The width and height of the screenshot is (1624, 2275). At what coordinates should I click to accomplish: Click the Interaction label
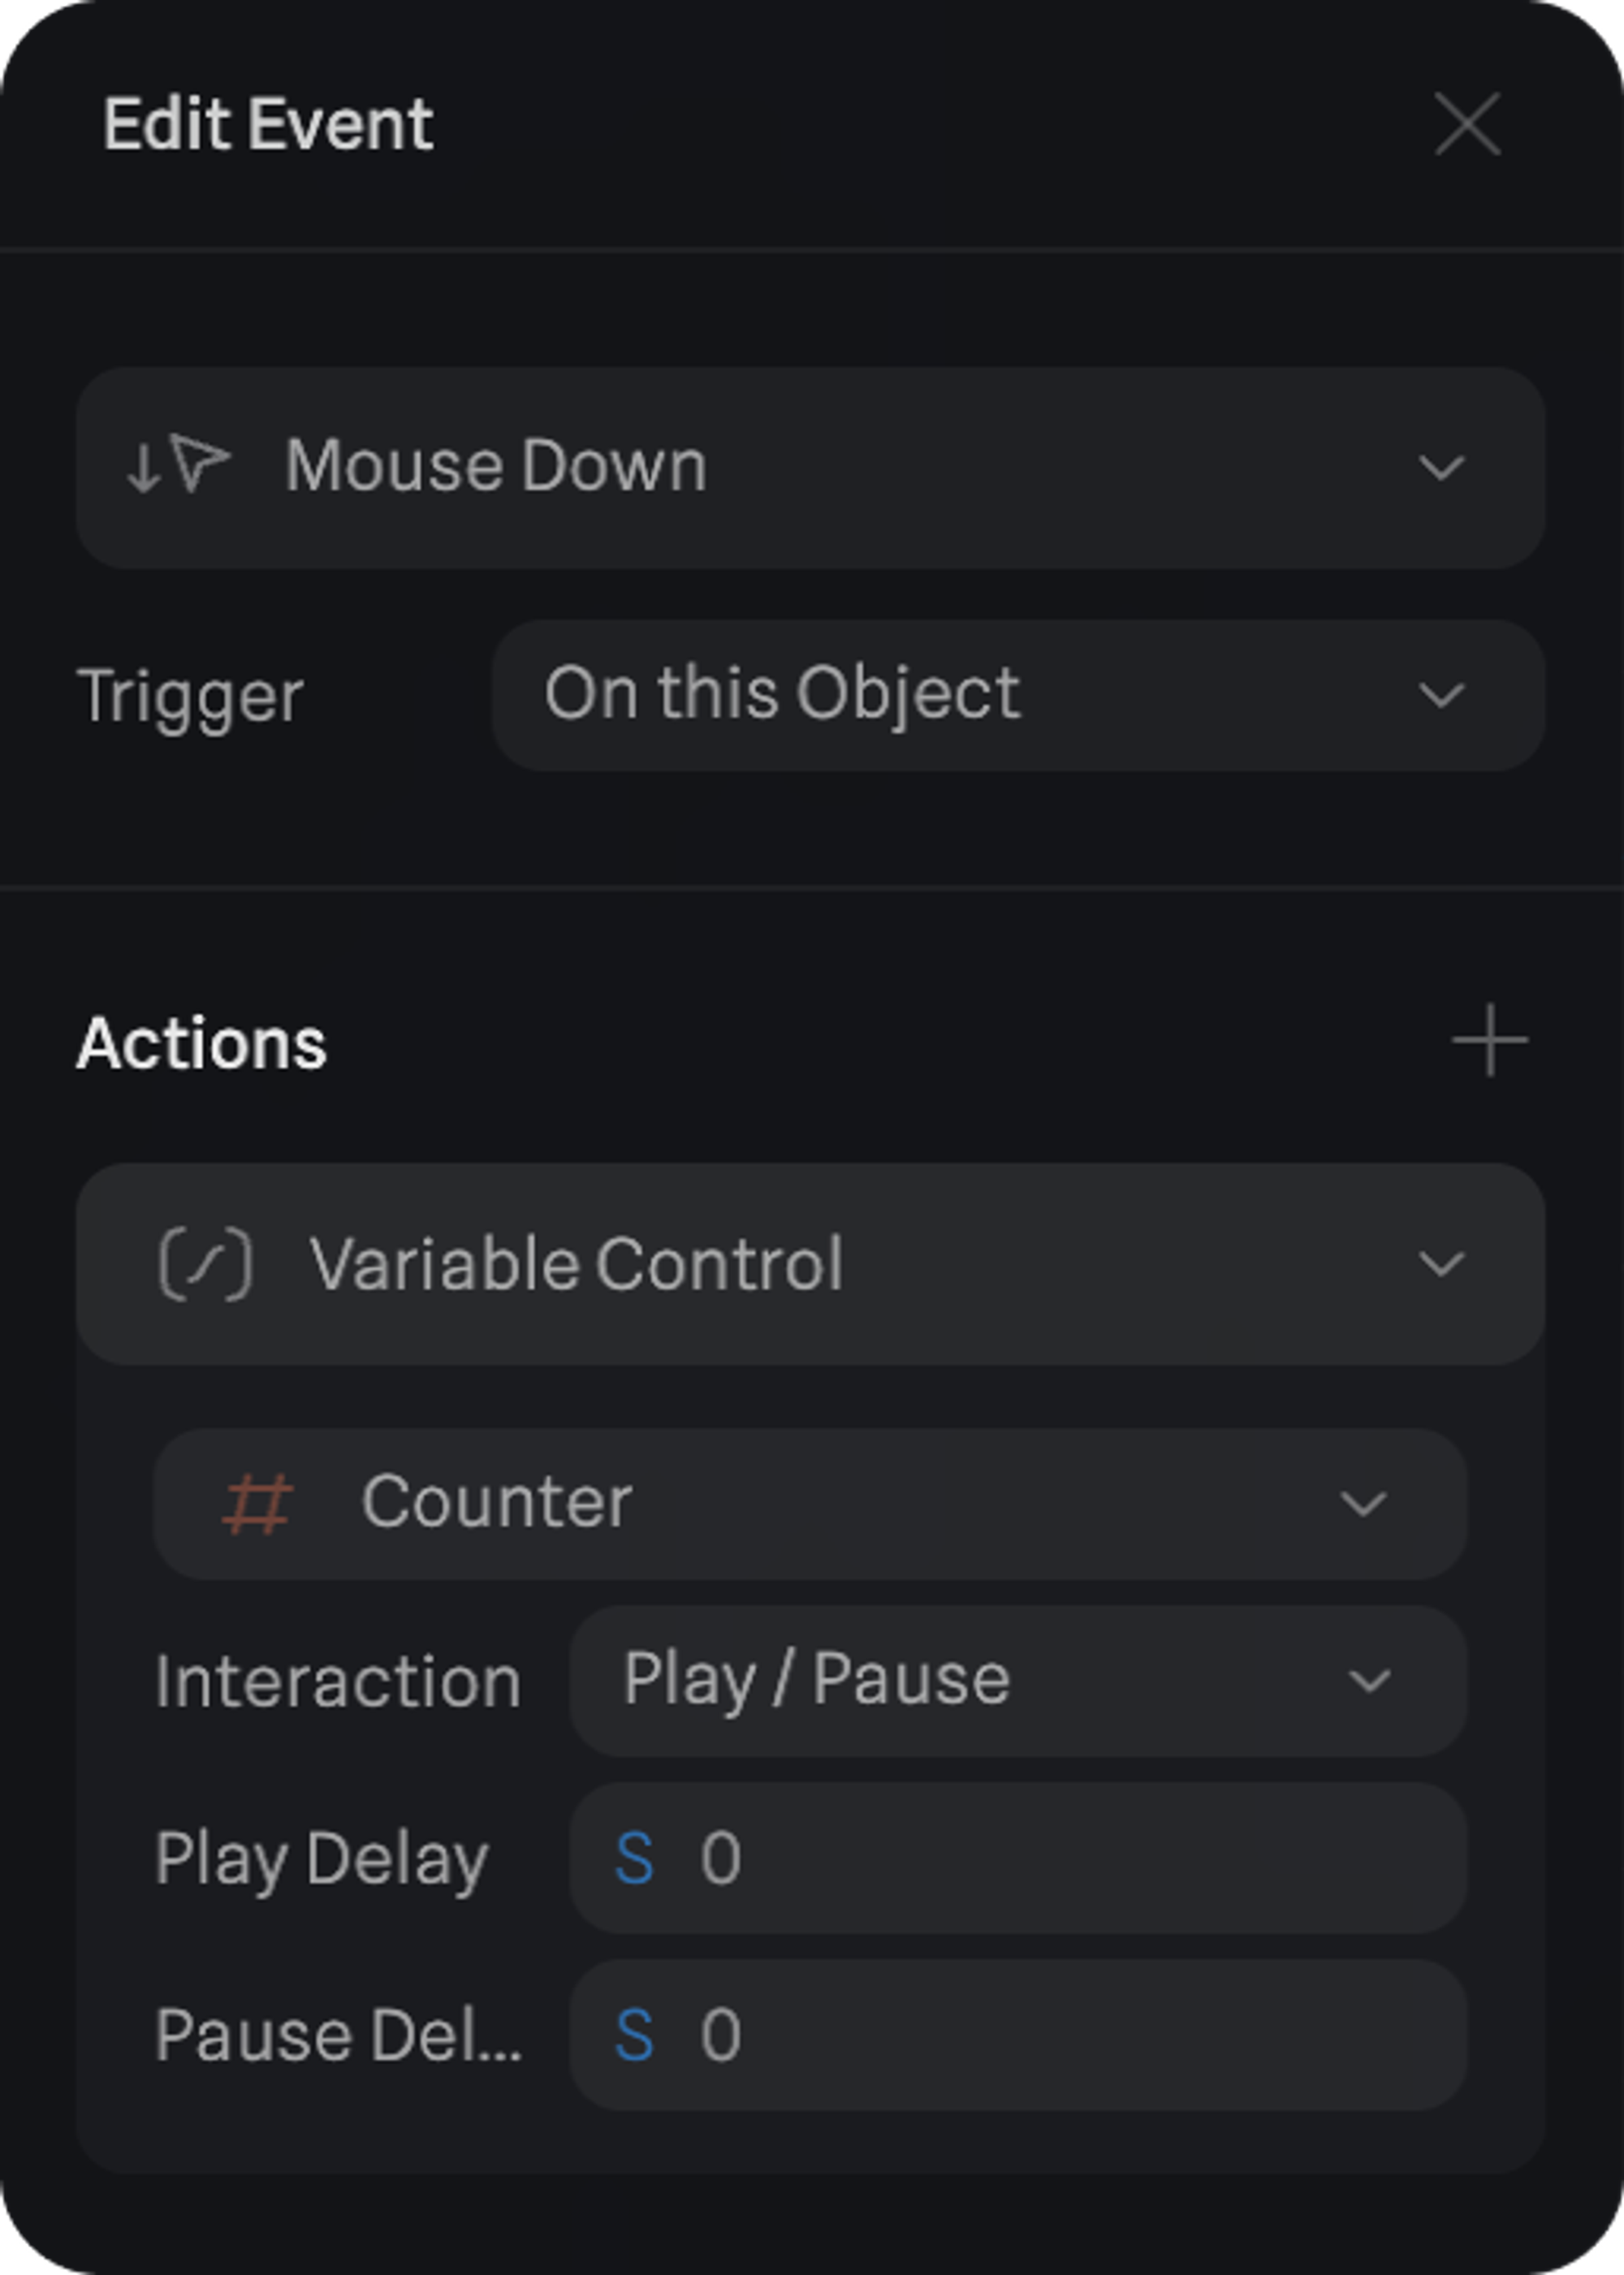337,1681
